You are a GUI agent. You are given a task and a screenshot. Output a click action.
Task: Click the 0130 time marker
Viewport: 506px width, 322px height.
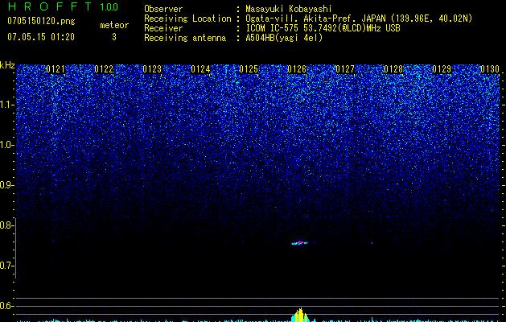pyautogui.click(x=490, y=69)
